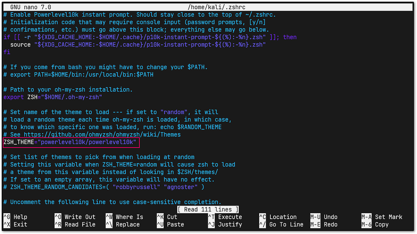Open nano Help with ^G shortcut
Image resolution: width=417 pixels, height=234 pixels.
pos(14,217)
